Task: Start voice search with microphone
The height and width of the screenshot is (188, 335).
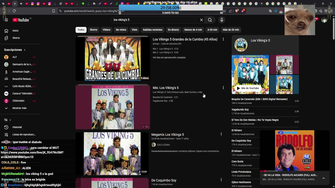Action: point(222,20)
